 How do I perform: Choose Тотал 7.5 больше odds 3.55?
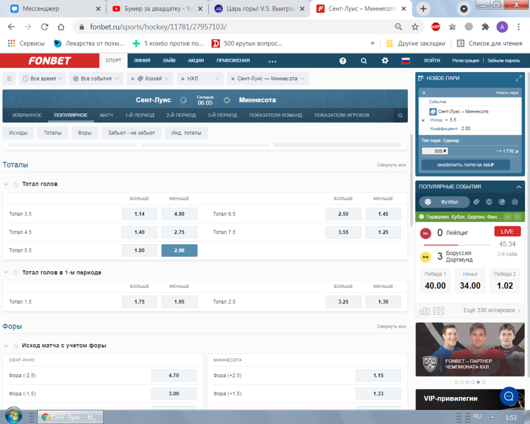click(x=343, y=232)
